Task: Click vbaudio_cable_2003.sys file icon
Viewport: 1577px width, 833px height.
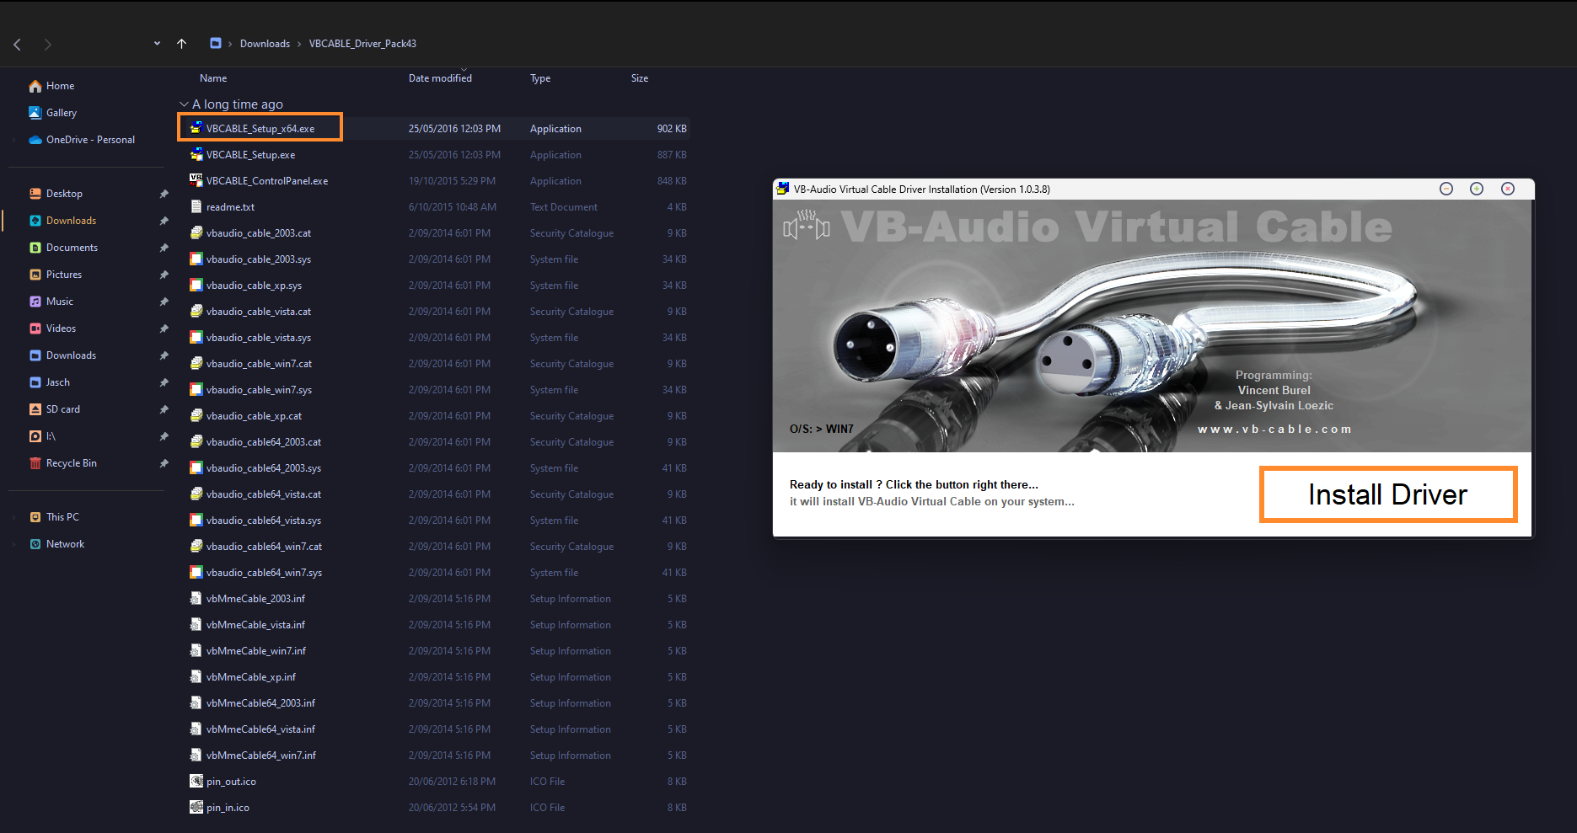Action: [x=196, y=259]
